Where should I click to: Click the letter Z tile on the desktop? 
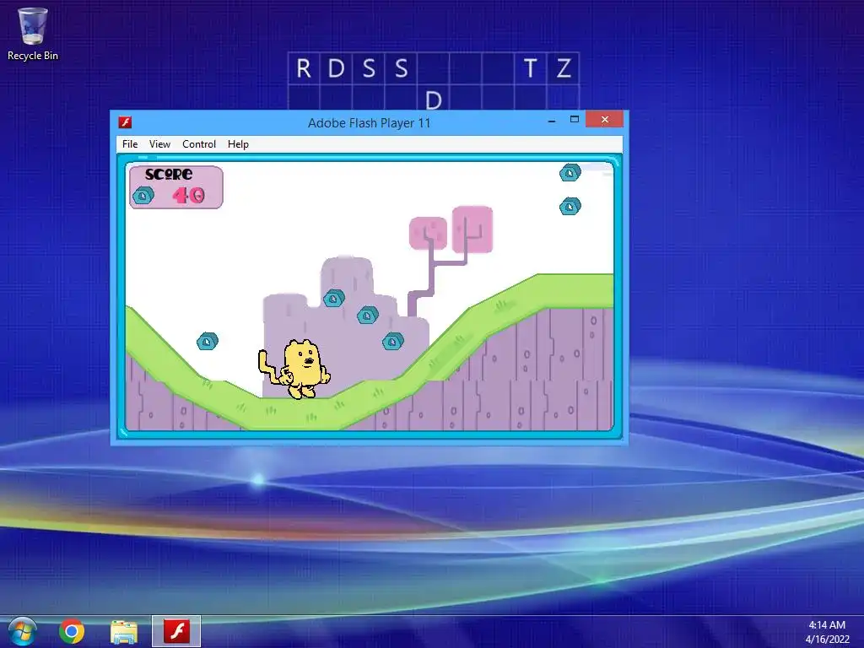point(563,68)
